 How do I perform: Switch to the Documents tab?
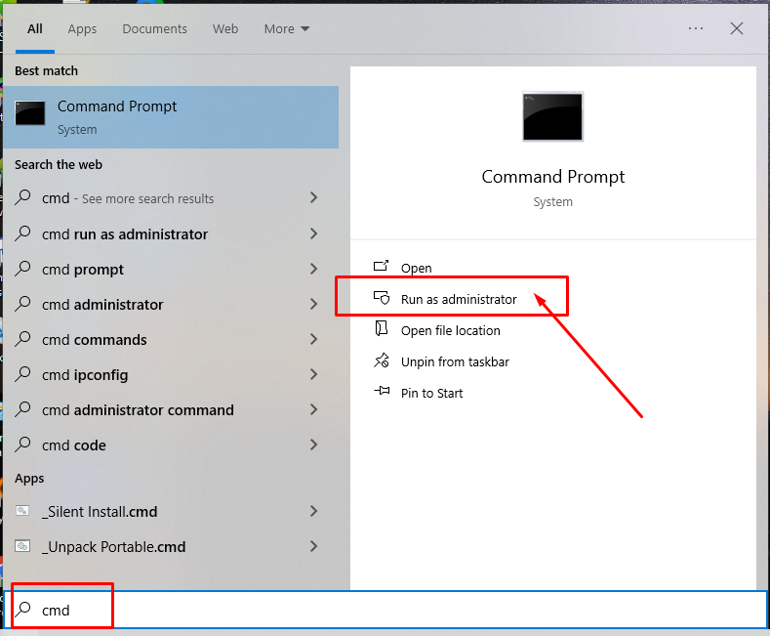(x=154, y=29)
